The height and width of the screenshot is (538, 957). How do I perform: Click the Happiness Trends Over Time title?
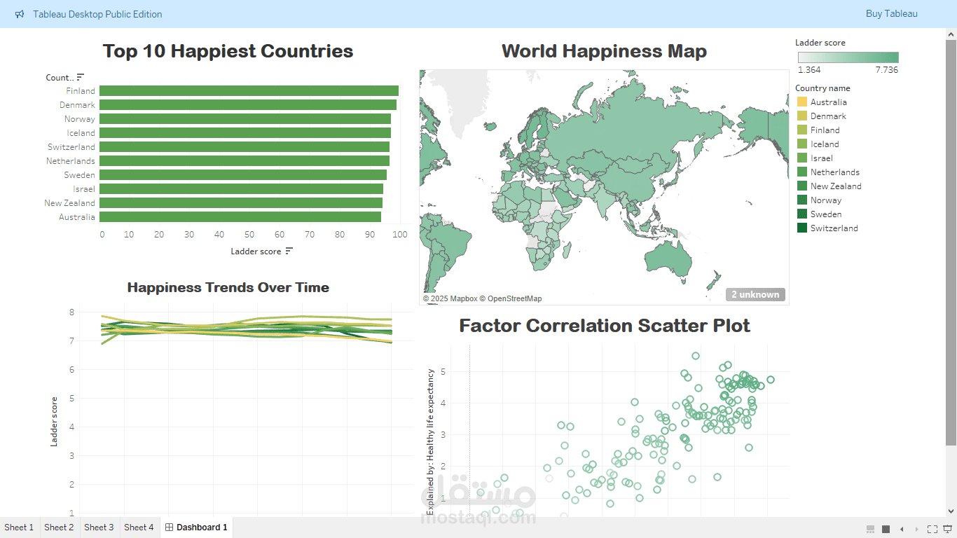coord(228,287)
